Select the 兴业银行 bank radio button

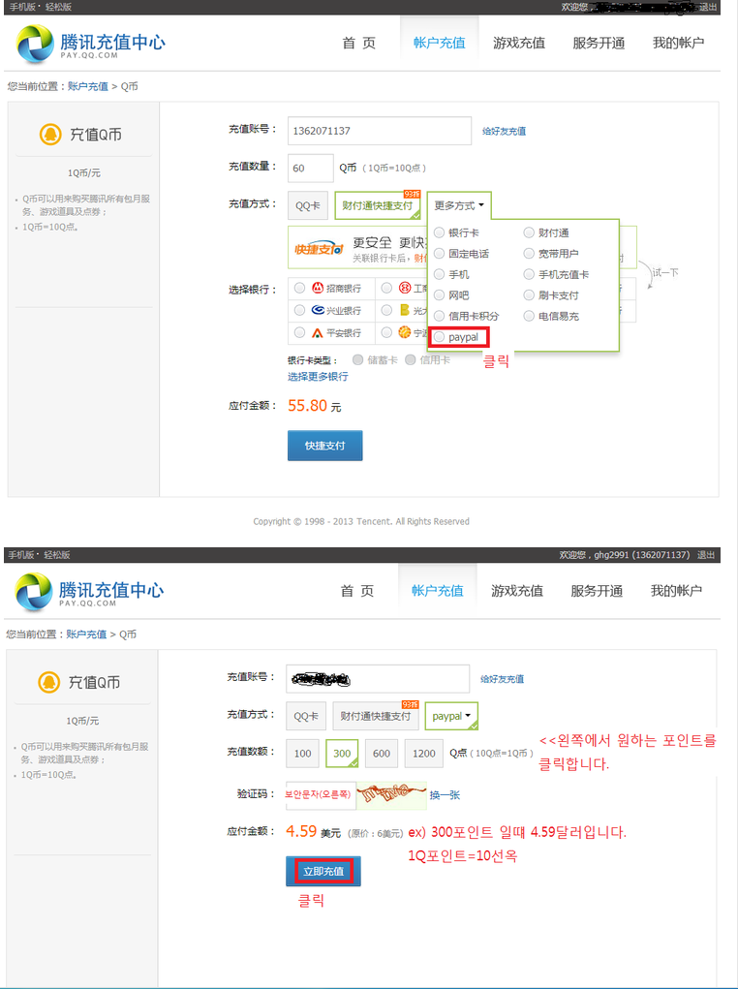(299, 310)
